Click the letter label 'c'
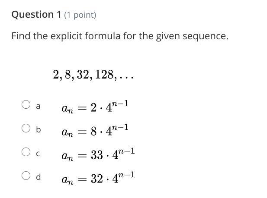The width and height of the screenshot is (267, 198). [38, 154]
